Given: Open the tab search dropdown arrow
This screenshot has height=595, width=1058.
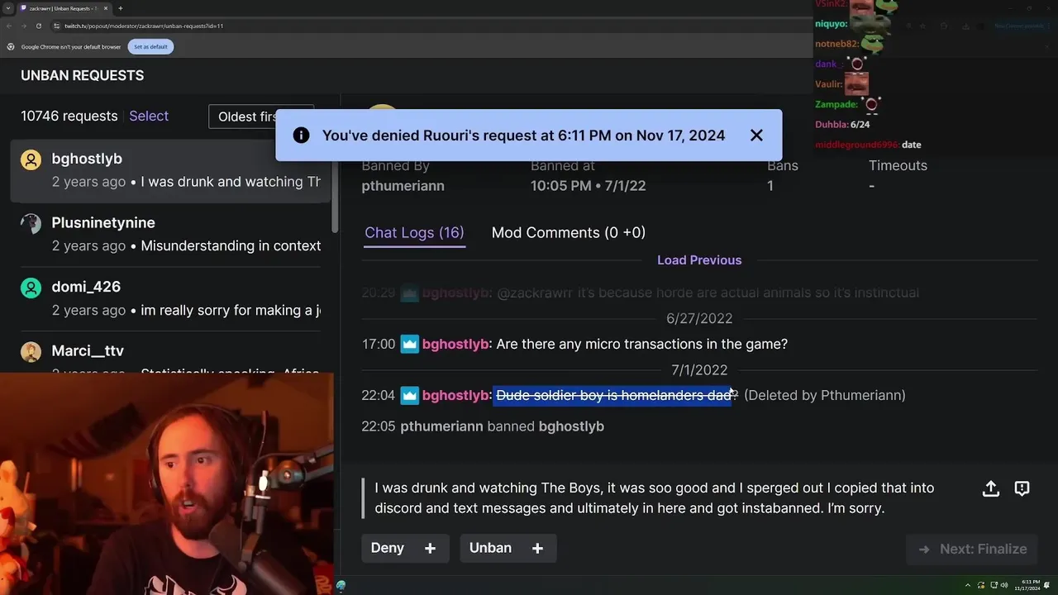Looking at the screenshot, I should (x=7, y=8).
